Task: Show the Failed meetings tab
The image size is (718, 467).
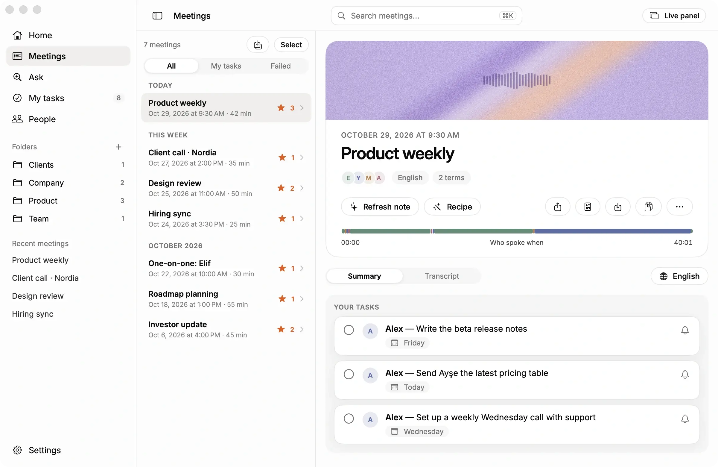Action: pyautogui.click(x=281, y=66)
